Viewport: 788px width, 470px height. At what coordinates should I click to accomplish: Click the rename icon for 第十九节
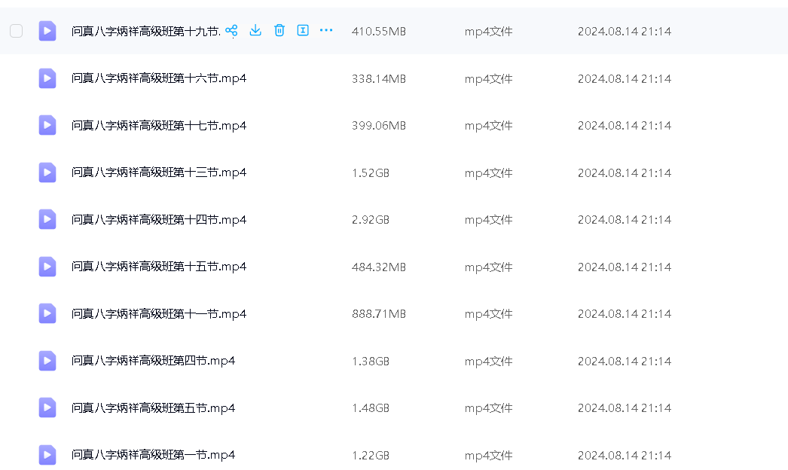303,30
